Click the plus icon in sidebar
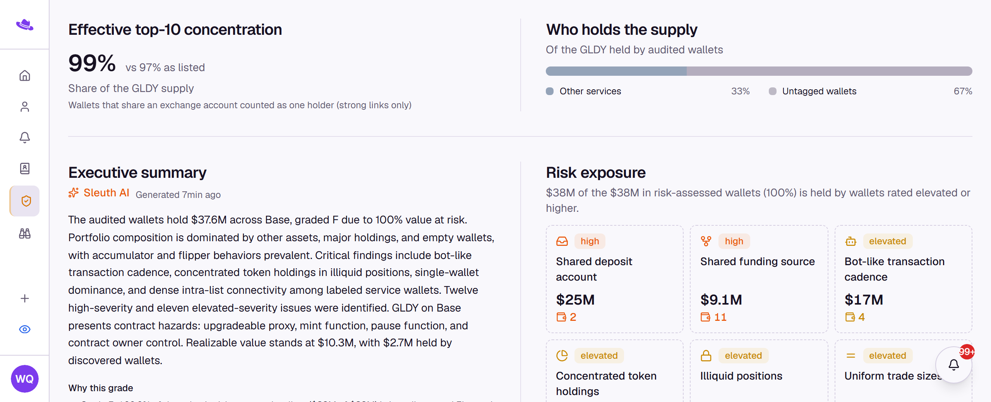The image size is (991, 402). (25, 298)
